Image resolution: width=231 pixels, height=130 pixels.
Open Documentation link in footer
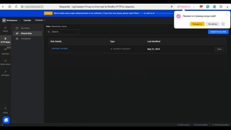coord(201,125)
